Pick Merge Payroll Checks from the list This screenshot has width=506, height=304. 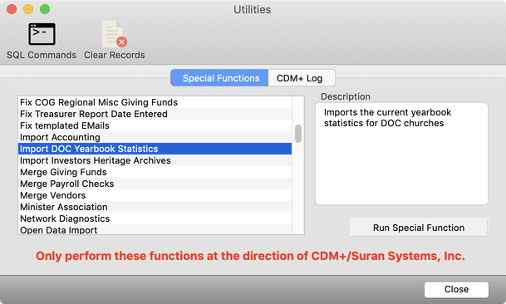[x=155, y=184]
